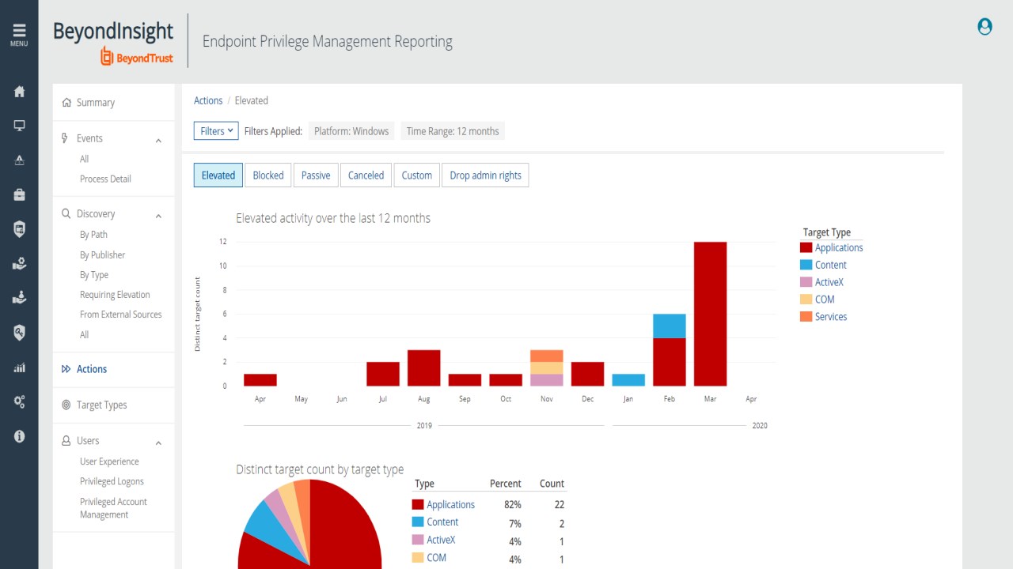Collapse the Users section chevron
This screenshot has width=1013, height=569.
point(158,443)
